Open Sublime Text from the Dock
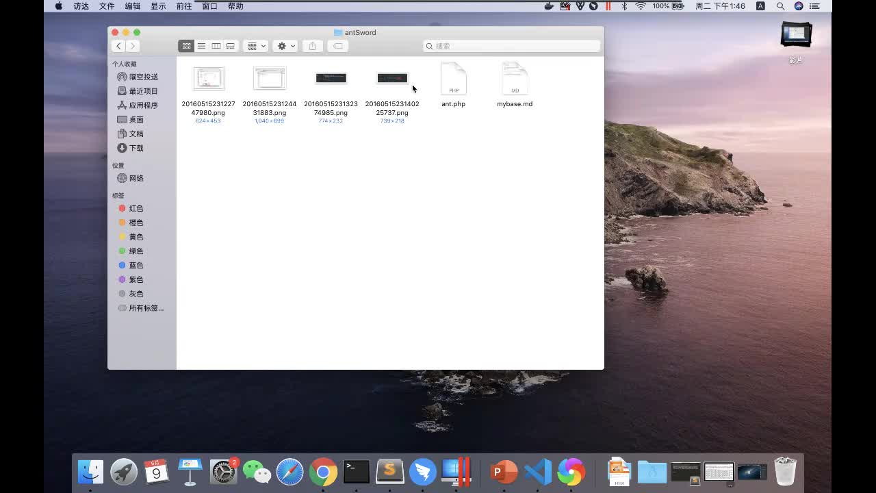 point(389,472)
